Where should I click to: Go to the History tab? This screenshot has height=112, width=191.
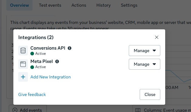[104, 5]
